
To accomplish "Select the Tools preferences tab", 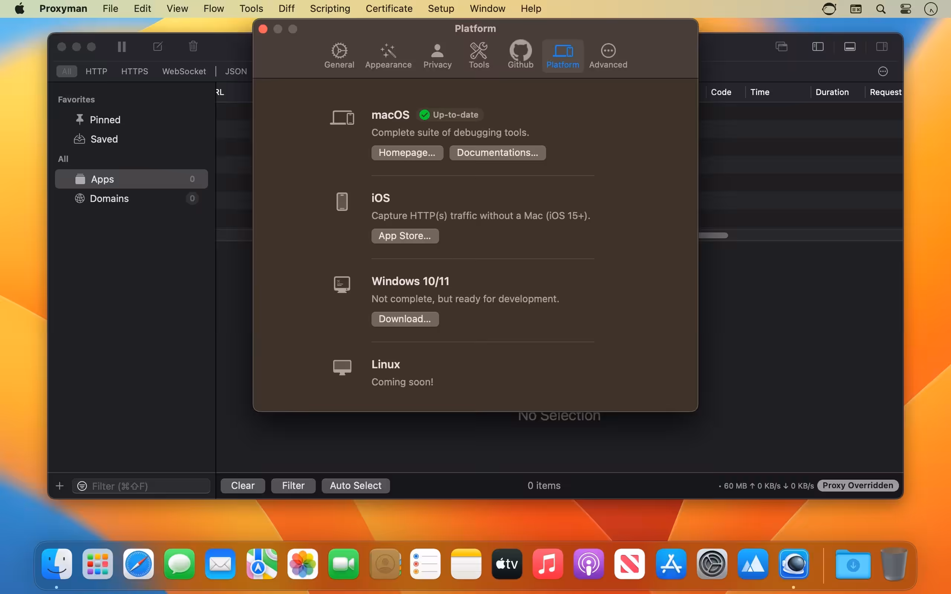I will coord(478,56).
